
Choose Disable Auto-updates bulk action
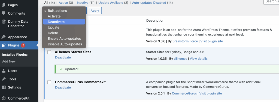pyautogui.click(x=64, y=44)
